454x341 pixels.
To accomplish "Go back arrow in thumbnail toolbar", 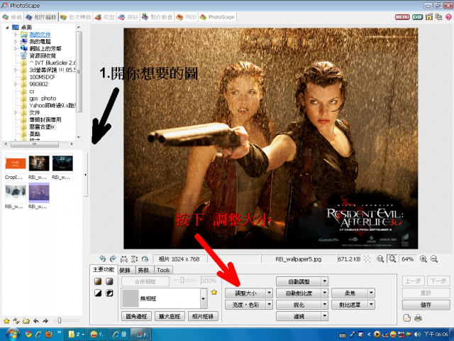I will pos(36,320).
